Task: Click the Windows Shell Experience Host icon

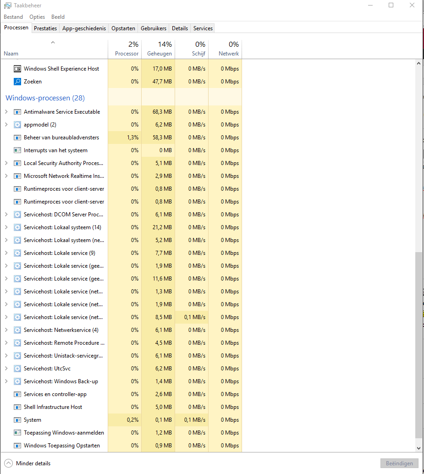Action: pyautogui.click(x=17, y=69)
